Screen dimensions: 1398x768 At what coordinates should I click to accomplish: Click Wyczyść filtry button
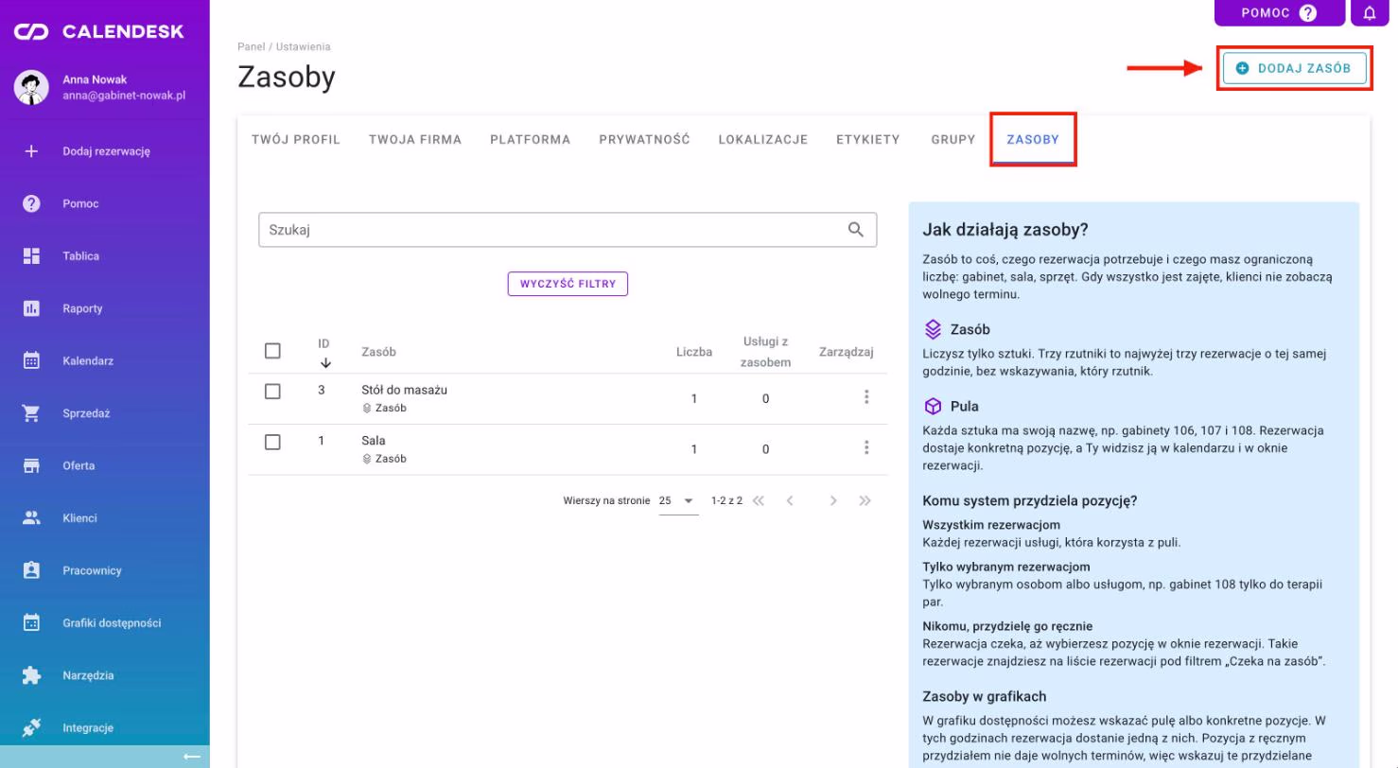click(x=568, y=284)
